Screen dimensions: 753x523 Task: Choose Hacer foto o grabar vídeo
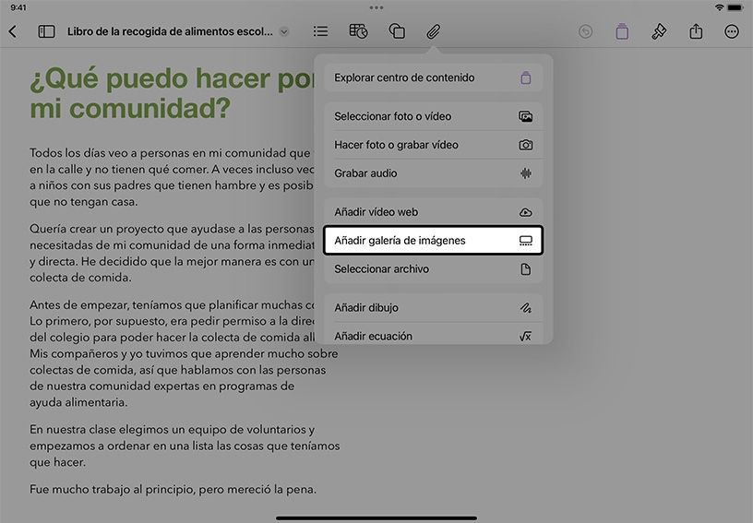pos(433,145)
